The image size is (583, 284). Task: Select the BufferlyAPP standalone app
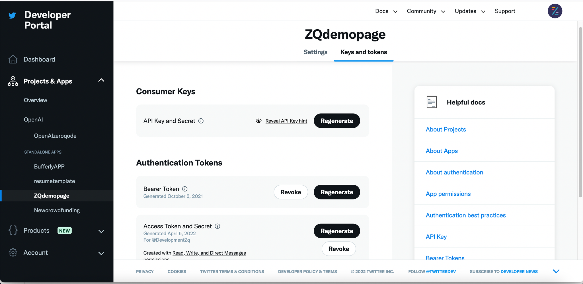click(49, 166)
